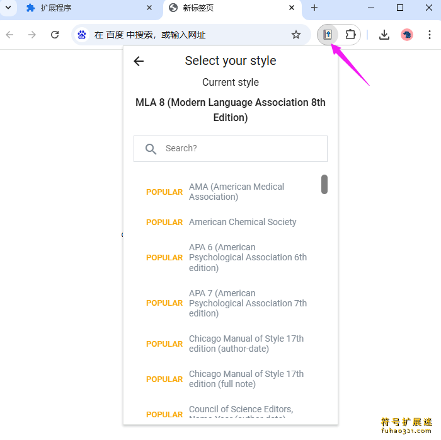Click the Baidu search engine icon
The height and width of the screenshot is (440, 441).
coord(82,35)
